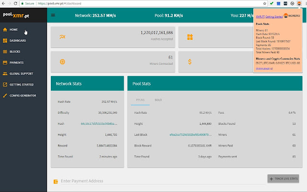Go to Dashboard in the sidebar
Viewport: 307px width, 192px height.
click(17, 41)
